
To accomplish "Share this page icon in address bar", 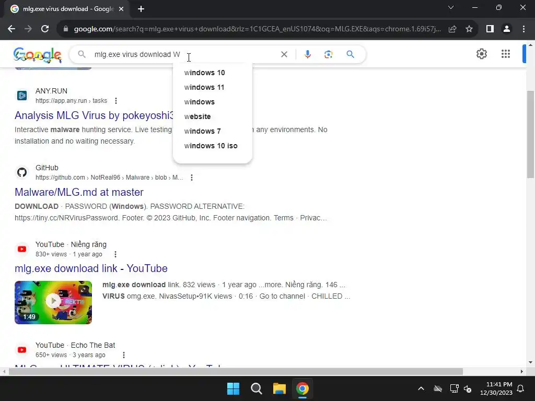I will tap(452, 29).
